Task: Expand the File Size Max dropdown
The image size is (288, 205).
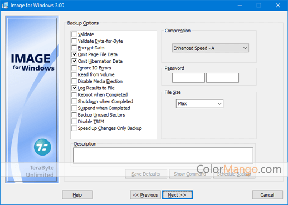Action: (x=199, y=104)
